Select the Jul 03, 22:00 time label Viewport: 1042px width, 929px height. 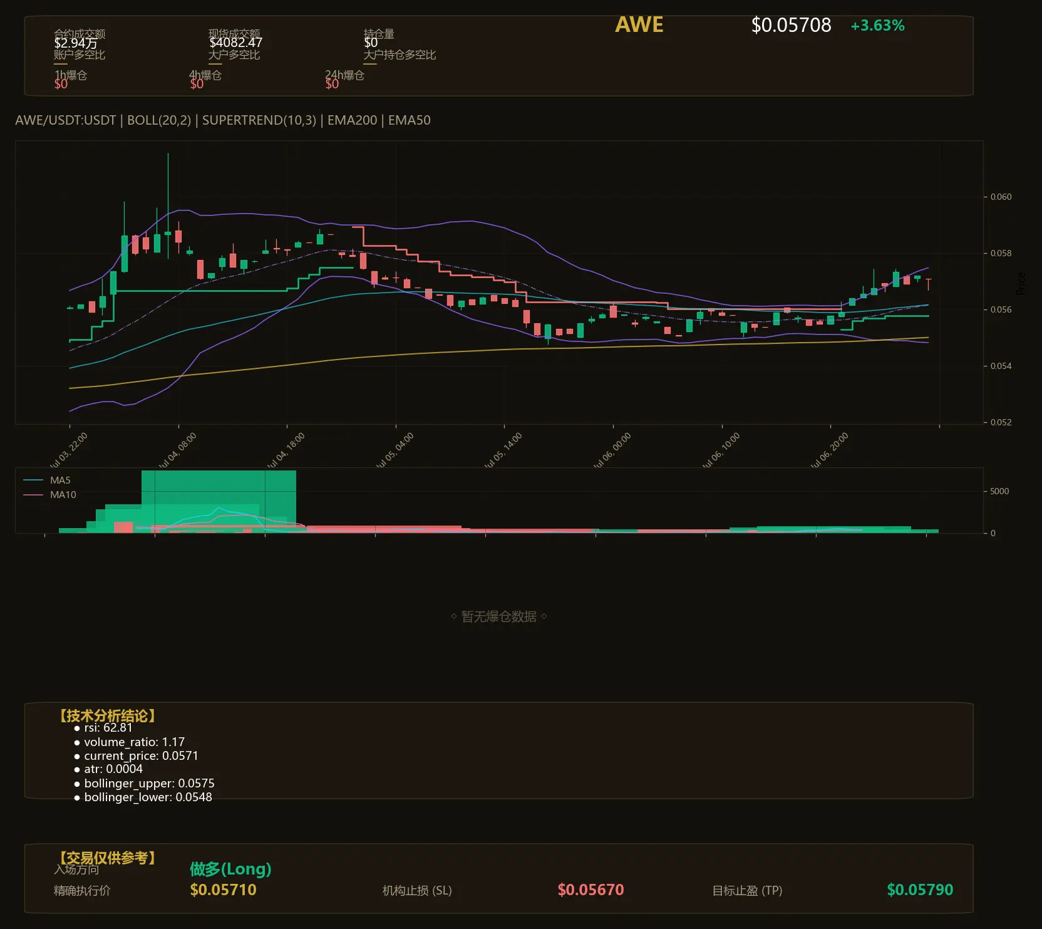[69, 450]
